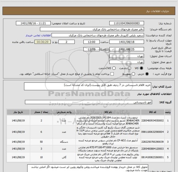The width and height of the screenshot is (178, 172).
Task: Click the تعداد / مقدار column header
Action: pos(41,112)
